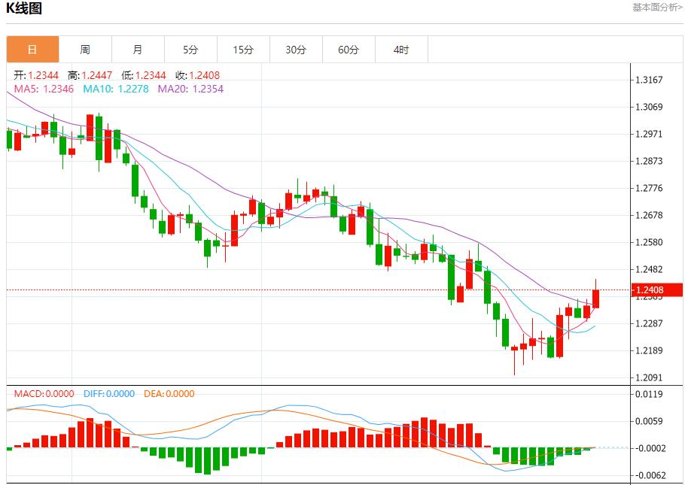Image resolution: width=685 pixels, height=485 pixels.
Task: Open the 月 monthly chart tab
Action: (x=138, y=50)
